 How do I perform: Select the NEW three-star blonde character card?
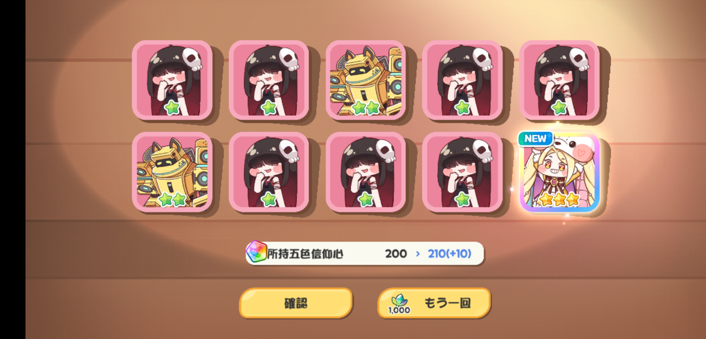pyautogui.click(x=559, y=172)
